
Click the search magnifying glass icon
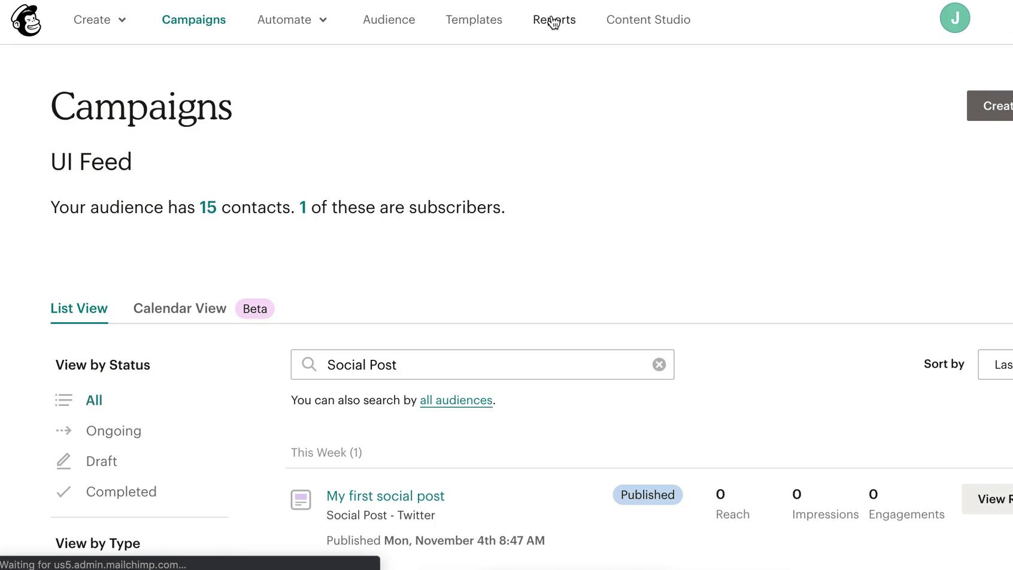tap(308, 364)
